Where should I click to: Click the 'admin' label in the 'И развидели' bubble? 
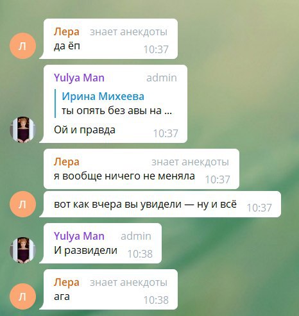click(x=136, y=236)
